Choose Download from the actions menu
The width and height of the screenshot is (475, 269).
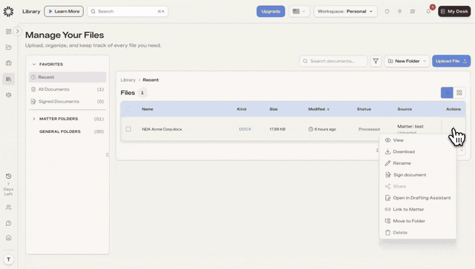coord(417,152)
